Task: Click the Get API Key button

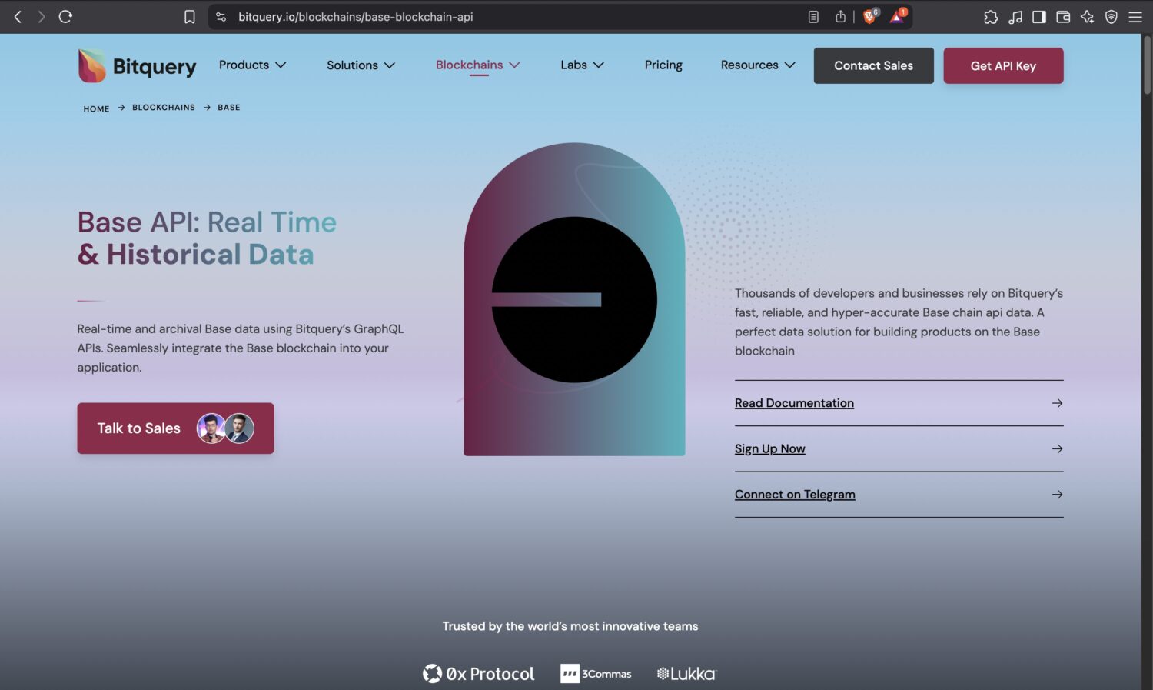Action: coord(1003,65)
